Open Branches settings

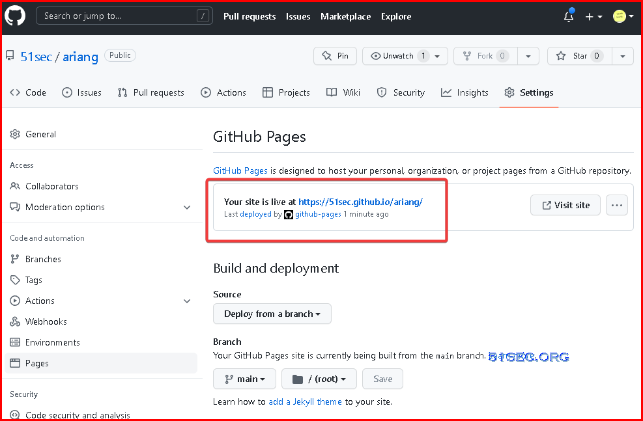101,259
